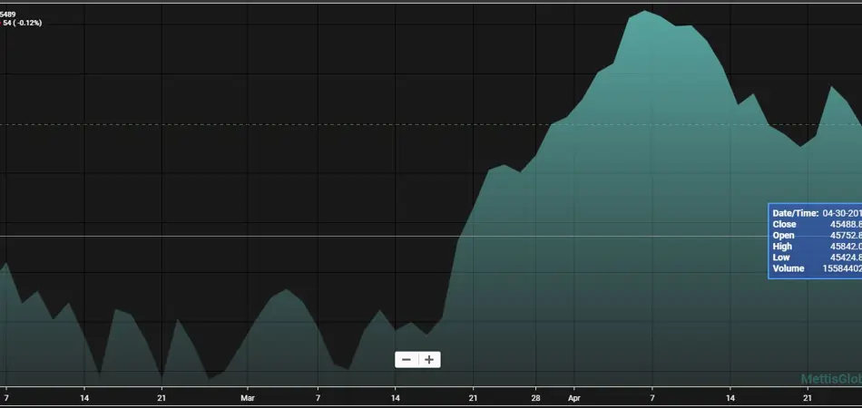Click the Volume row in tooltip

(814, 268)
